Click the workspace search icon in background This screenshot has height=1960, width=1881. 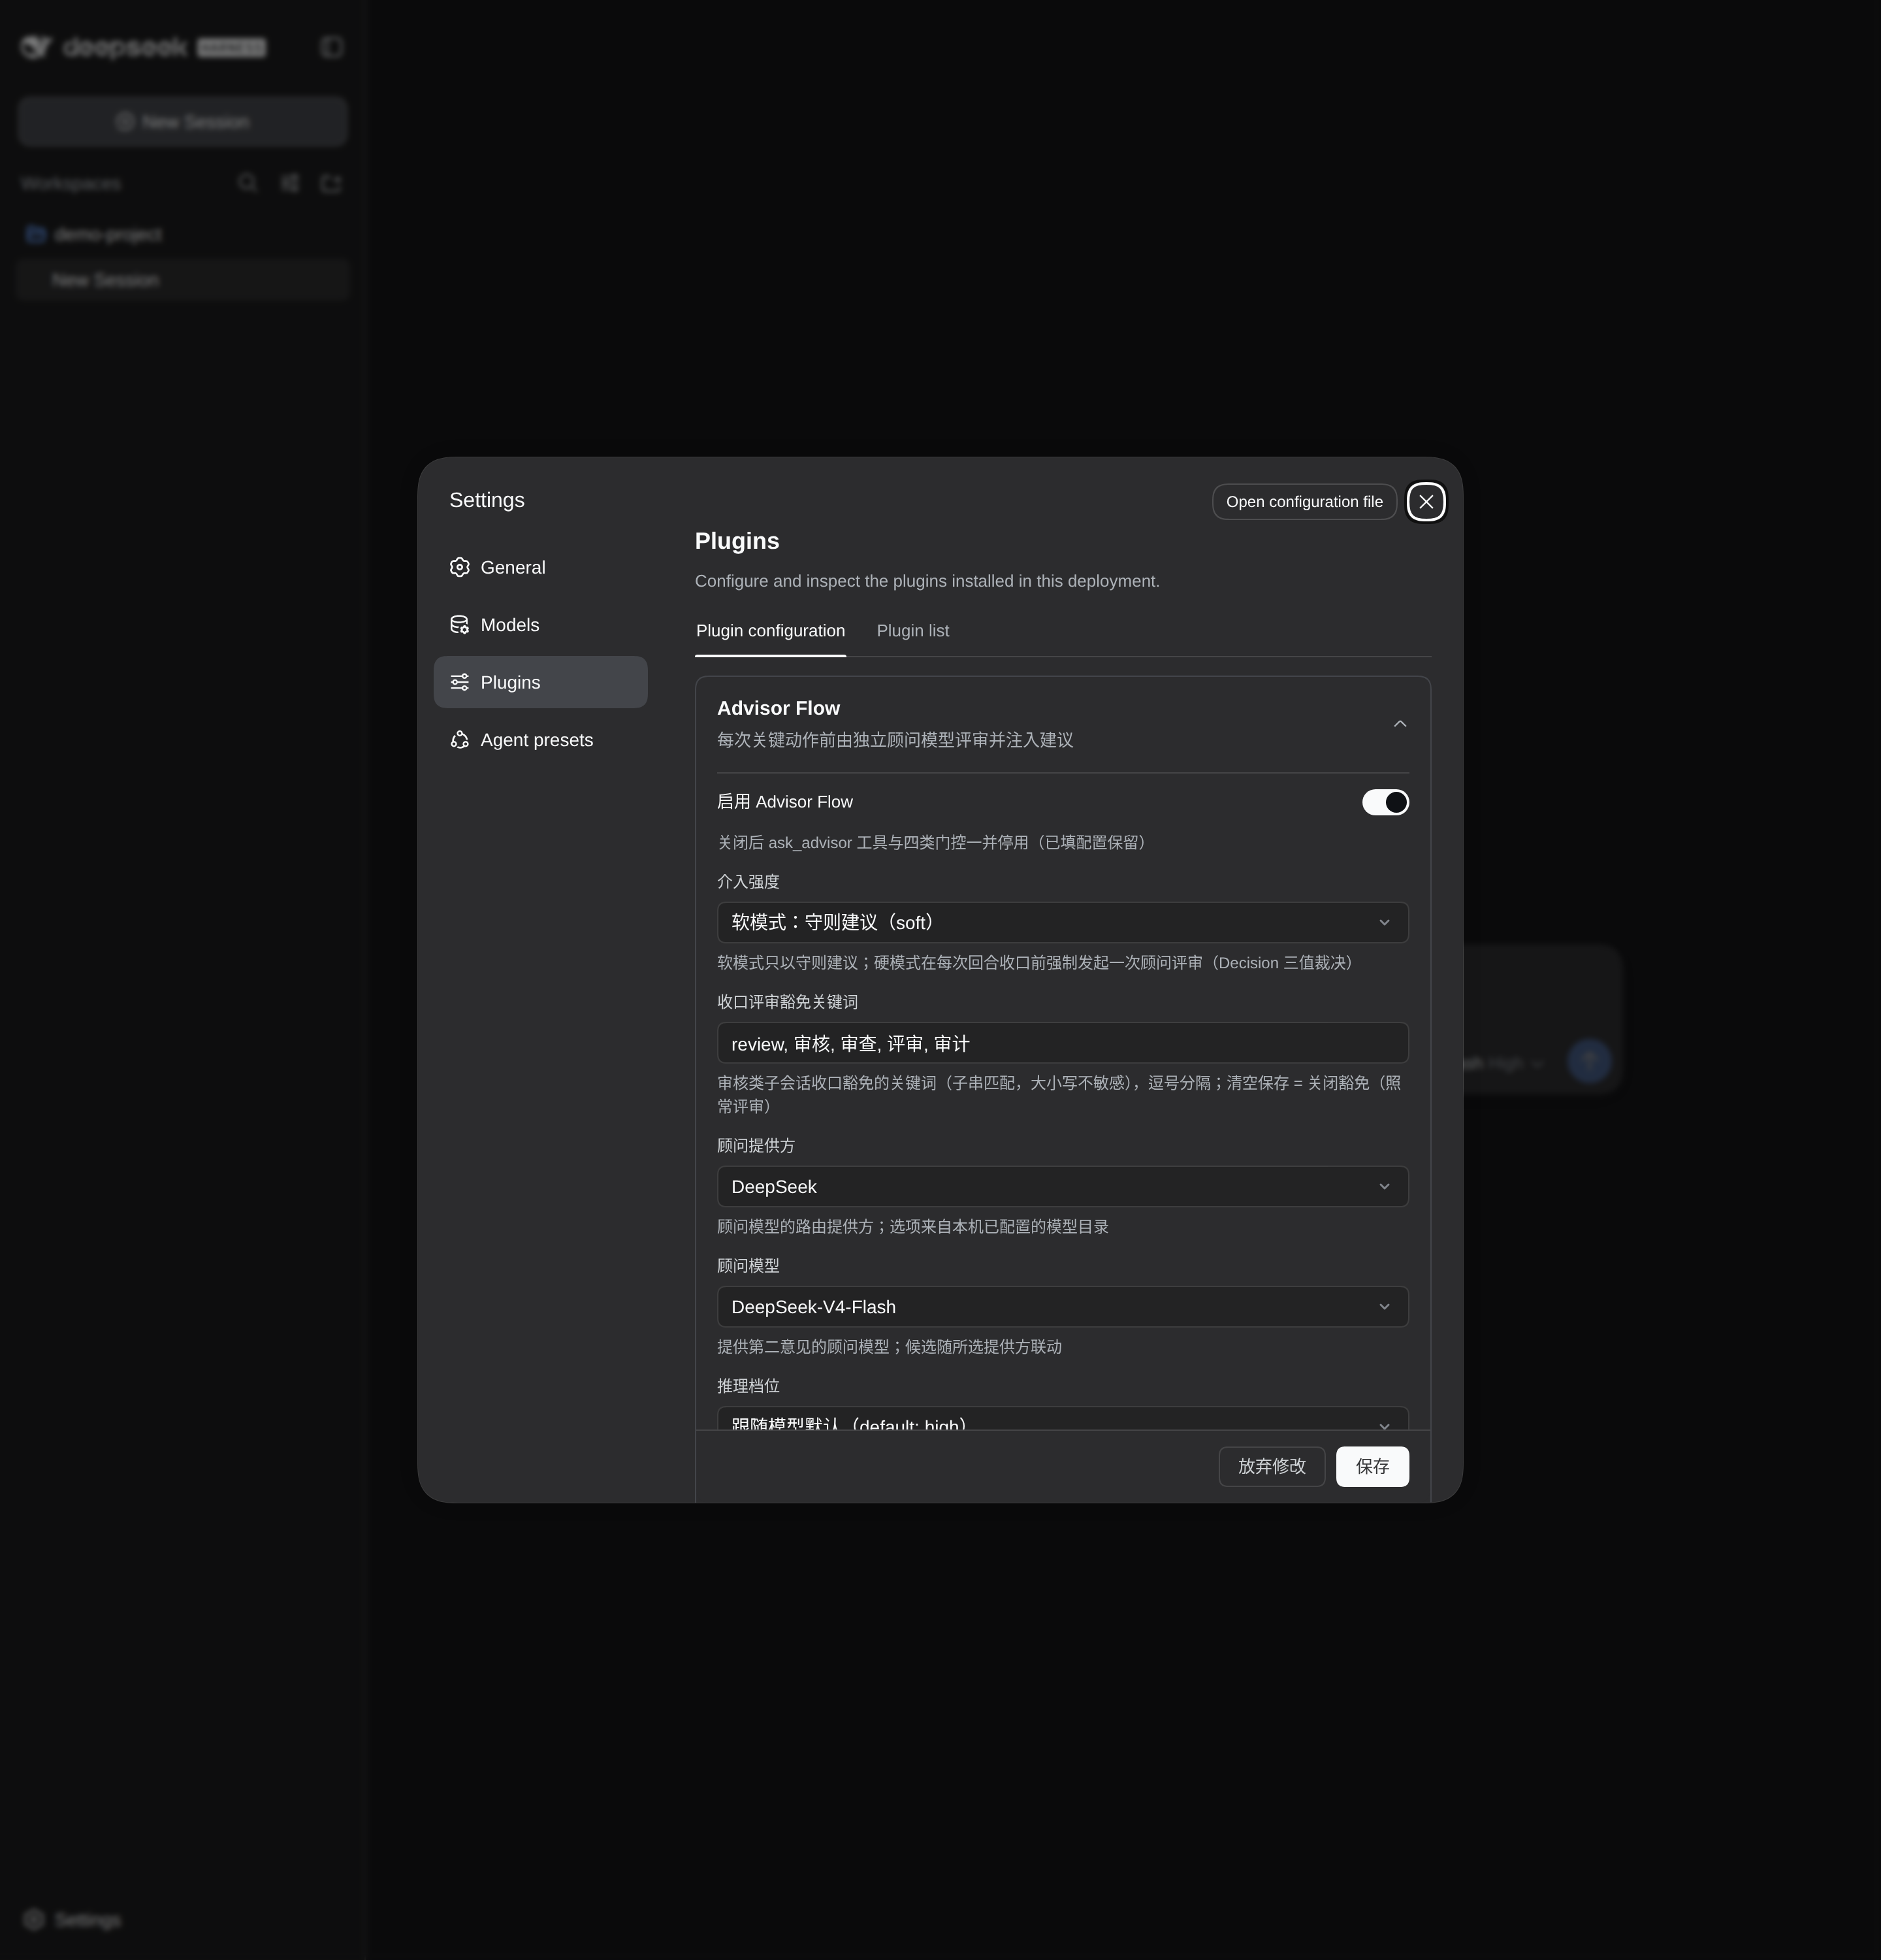tap(248, 183)
